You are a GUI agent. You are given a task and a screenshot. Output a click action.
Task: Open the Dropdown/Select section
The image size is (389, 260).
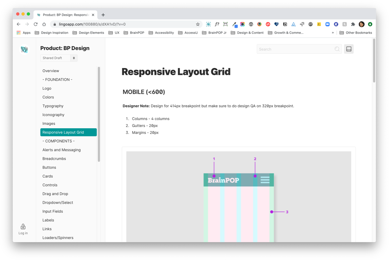[x=58, y=203]
